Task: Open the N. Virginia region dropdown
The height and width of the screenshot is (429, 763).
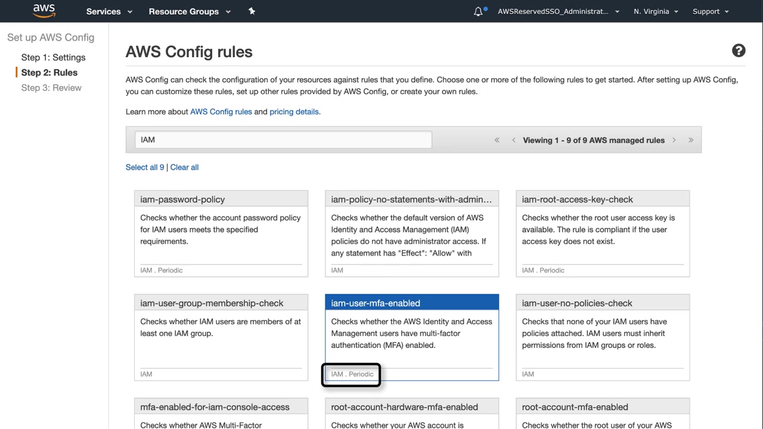Action: coord(656,11)
